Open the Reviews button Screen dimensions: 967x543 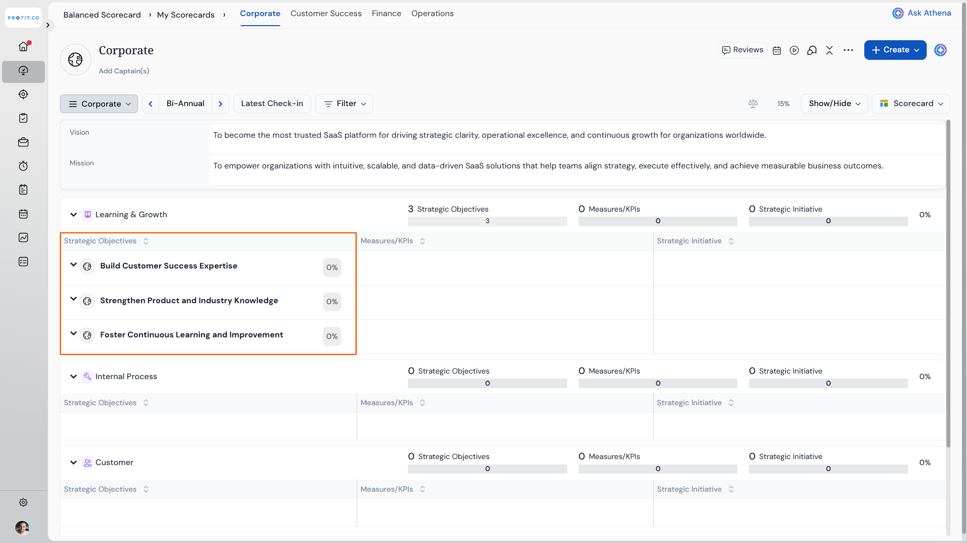point(742,50)
